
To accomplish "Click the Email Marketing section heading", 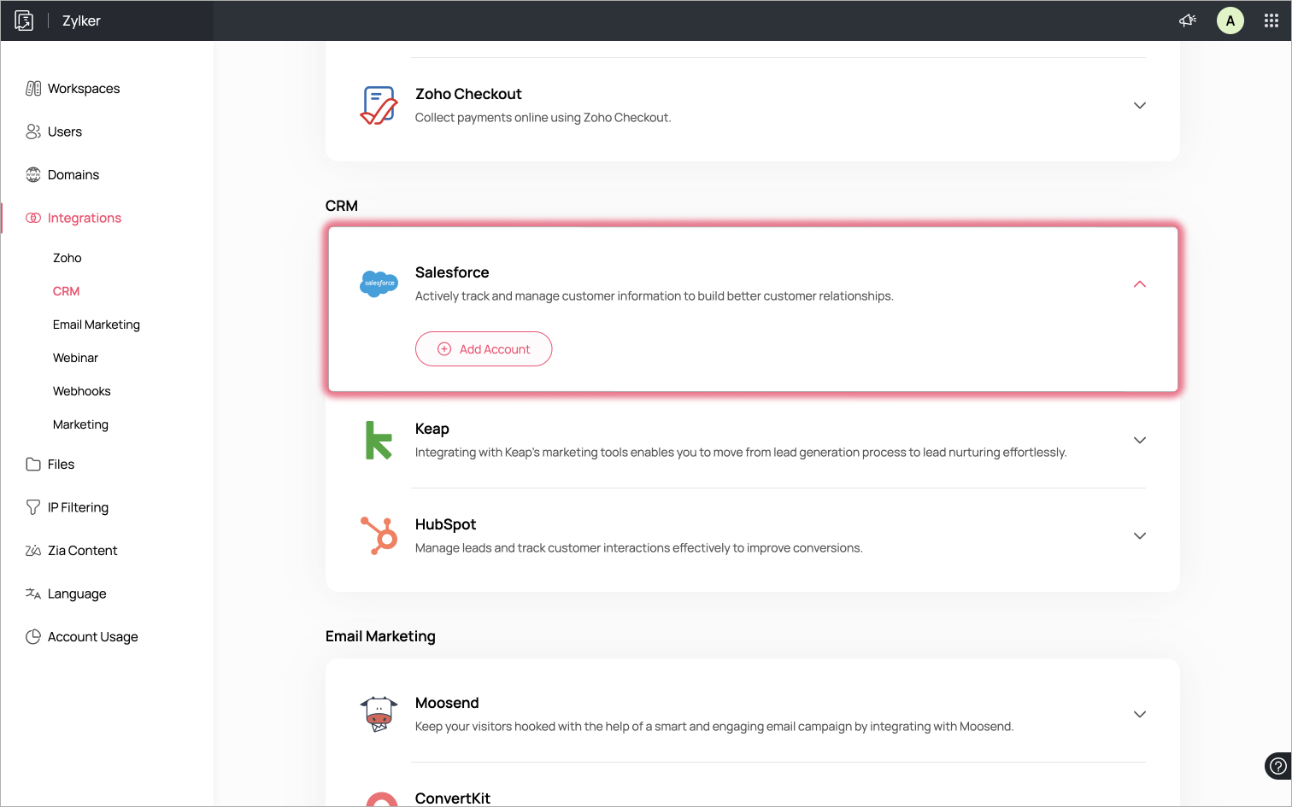I will tap(380, 636).
